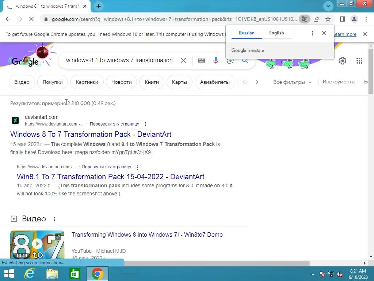Expand the Все фильтры dropdown
Screen dimensions: 374x281
(x=293, y=82)
